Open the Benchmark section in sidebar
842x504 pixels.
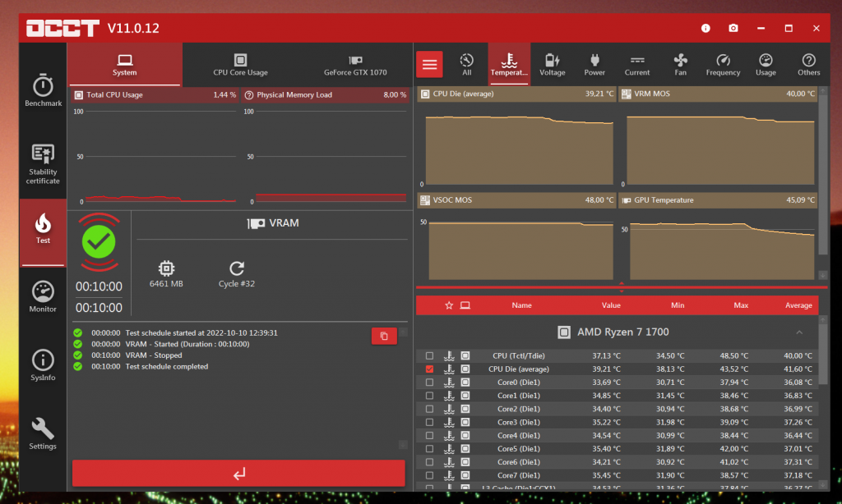click(43, 89)
